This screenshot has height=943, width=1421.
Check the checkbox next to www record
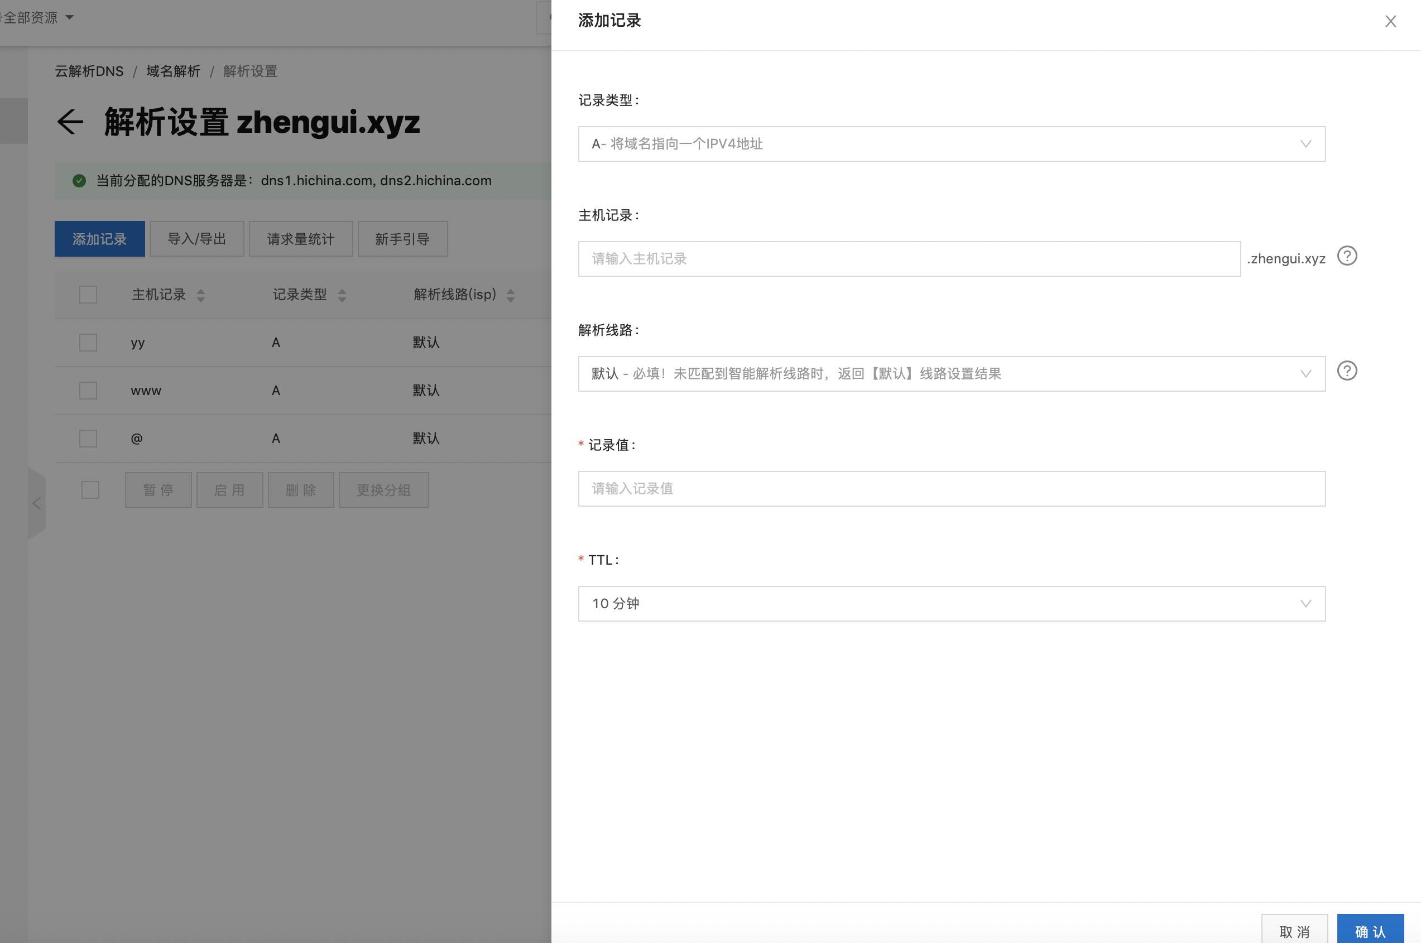[x=88, y=391]
